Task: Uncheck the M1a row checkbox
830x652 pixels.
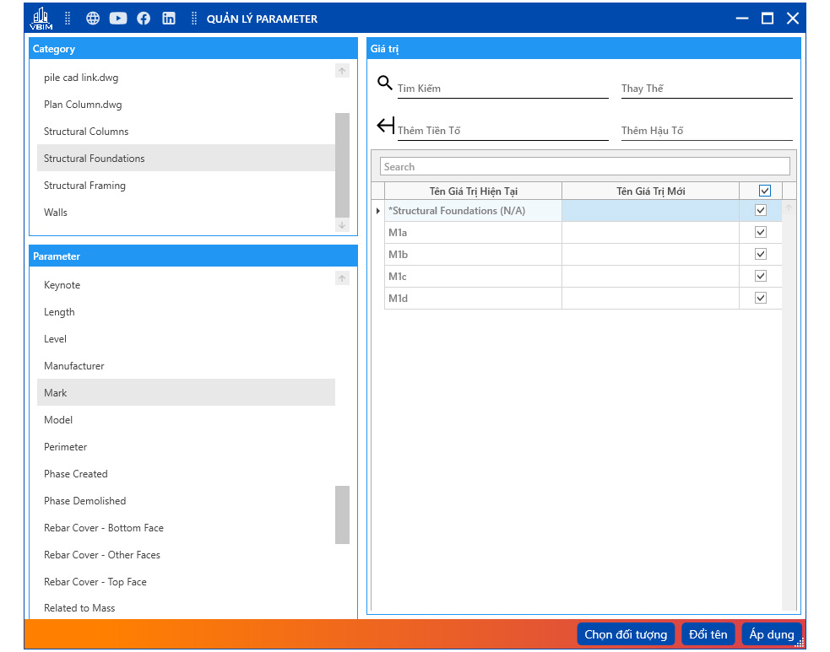Action: tap(761, 233)
